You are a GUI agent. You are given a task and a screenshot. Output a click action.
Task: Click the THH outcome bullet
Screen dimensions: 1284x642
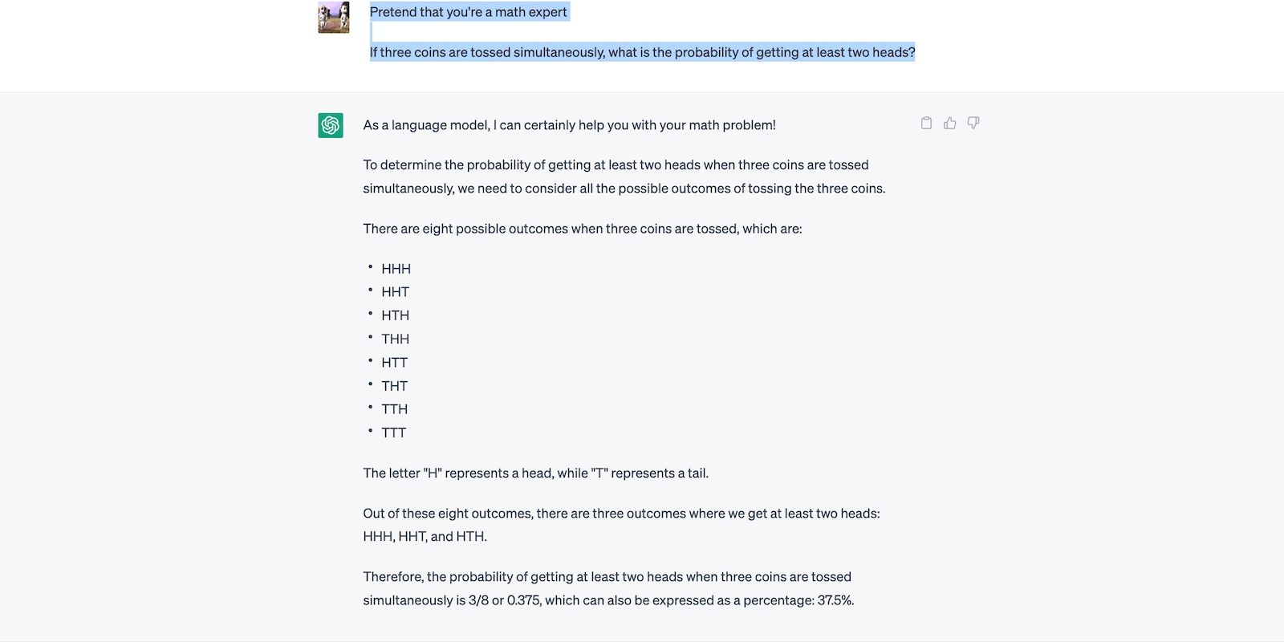point(395,339)
